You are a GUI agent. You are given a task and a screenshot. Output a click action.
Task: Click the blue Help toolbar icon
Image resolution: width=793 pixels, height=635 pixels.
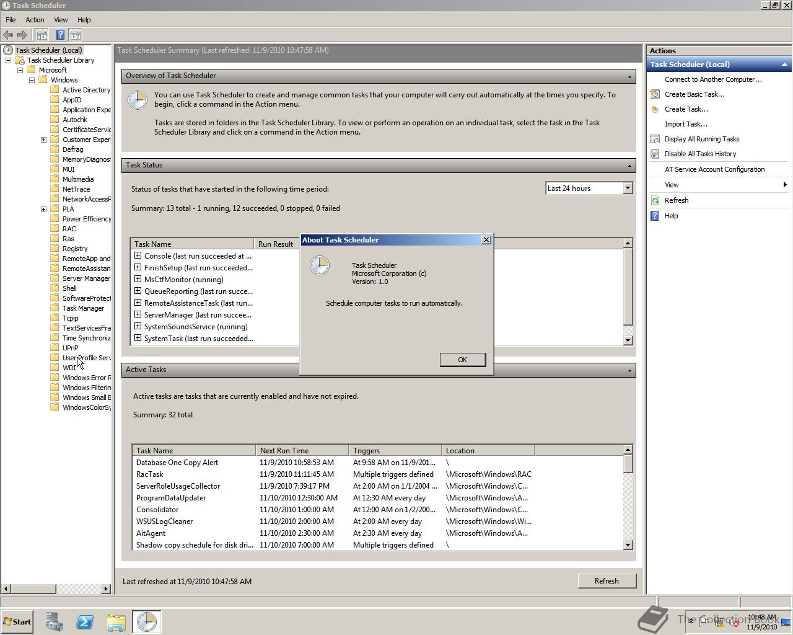(x=60, y=35)
